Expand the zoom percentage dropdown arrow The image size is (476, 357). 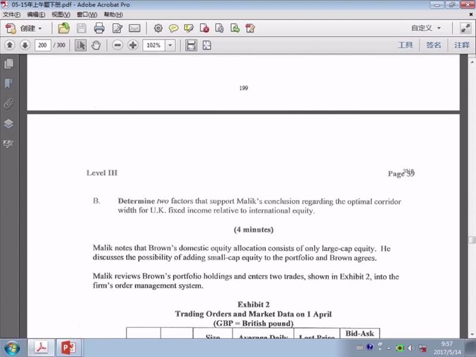pos(170,45)
